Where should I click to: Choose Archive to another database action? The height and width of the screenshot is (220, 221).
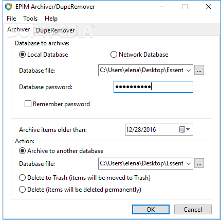click(22, 151)
